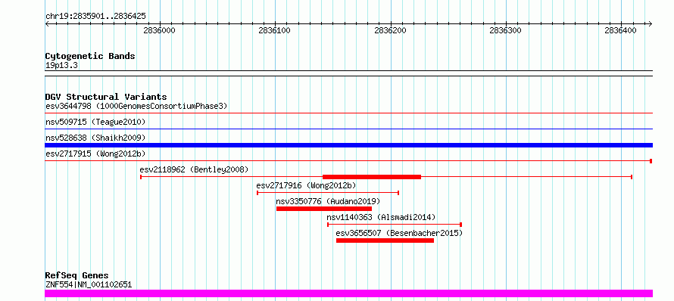
Task: Open variant esv3656507 (Besenbacher2015) label
Action: point(399,233)
